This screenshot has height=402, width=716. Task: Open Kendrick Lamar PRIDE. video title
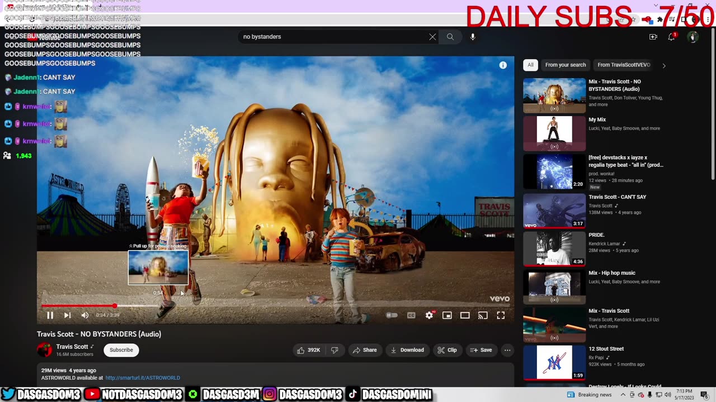point(596,235)
